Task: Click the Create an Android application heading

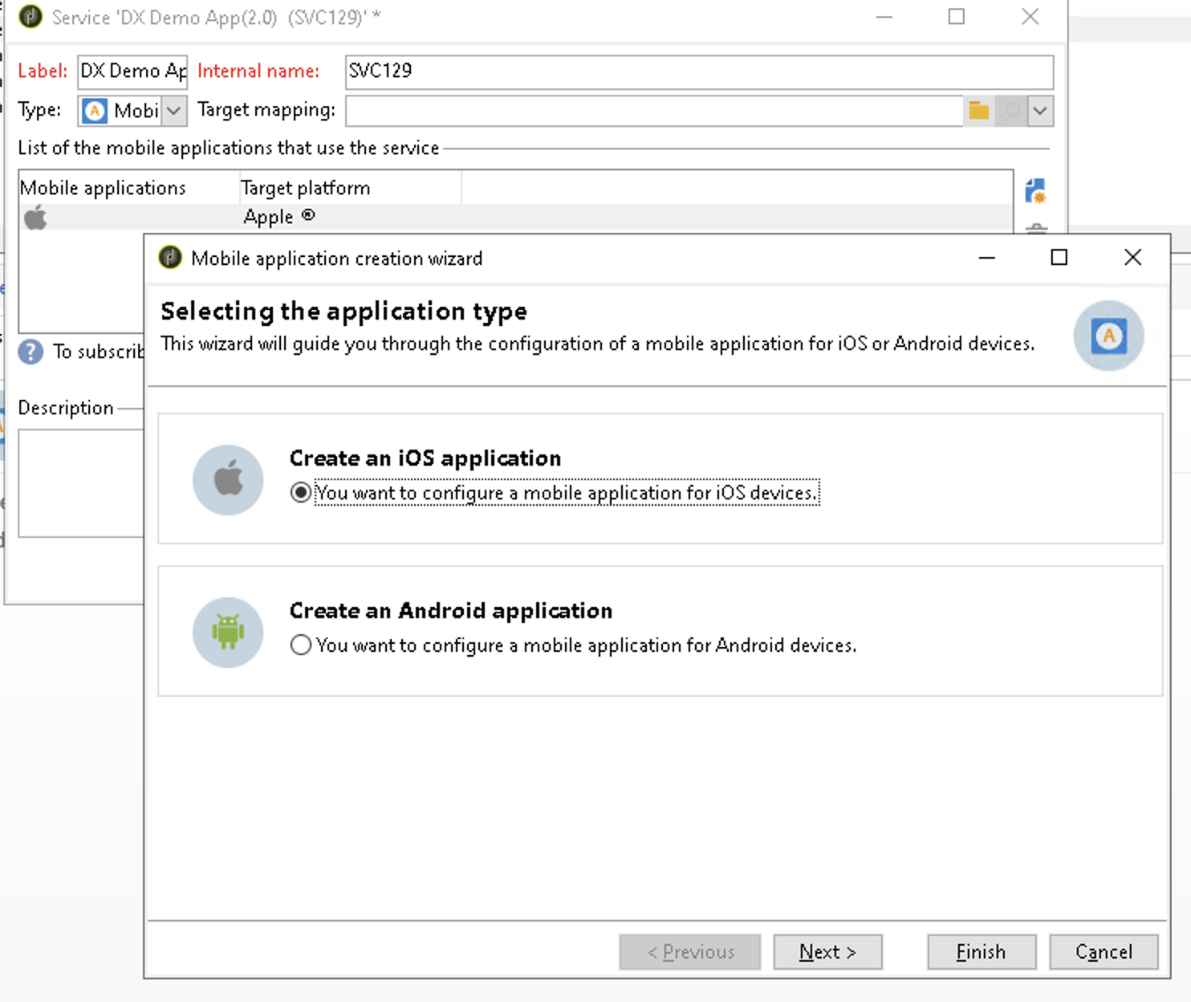Action: coord(451,610)
